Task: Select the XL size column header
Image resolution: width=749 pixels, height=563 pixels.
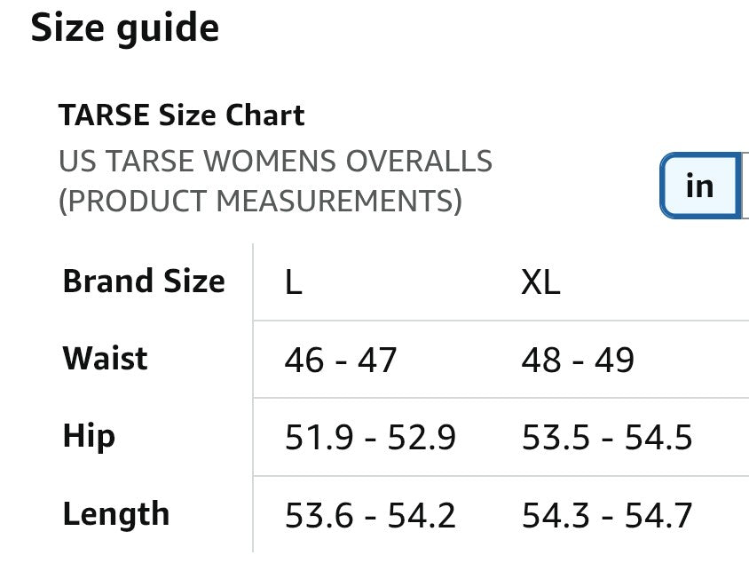Action: click(540, 282)
